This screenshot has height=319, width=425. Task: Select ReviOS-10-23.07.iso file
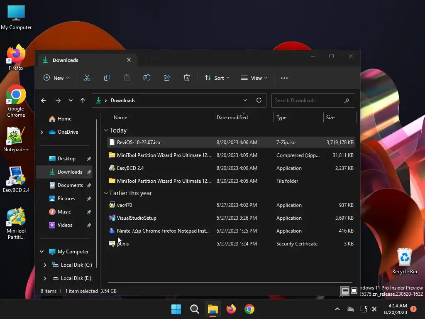point(231,142)
